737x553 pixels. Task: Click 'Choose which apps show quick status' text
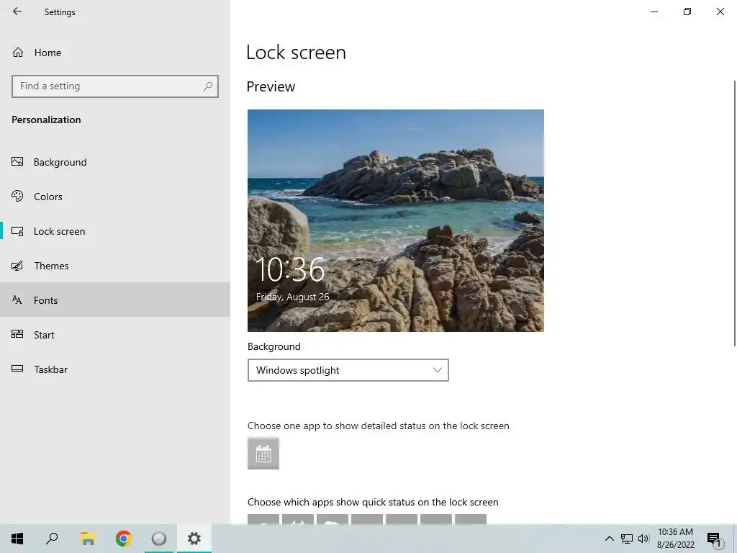[373, 502]
